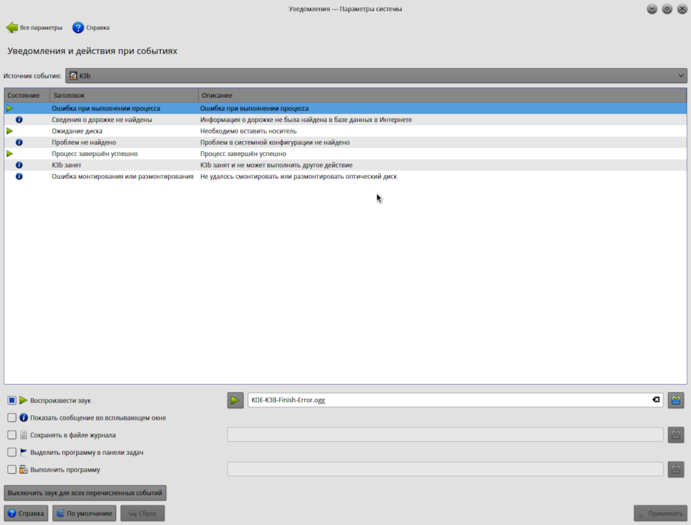Viewport: 691px width, 525px height.
Task: Open the Источник события dropdown
Action: click(x=376, y=76)
